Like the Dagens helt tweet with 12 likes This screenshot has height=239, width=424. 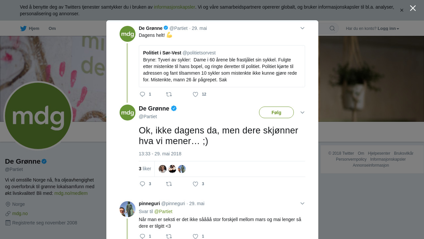tap(195, 94)
